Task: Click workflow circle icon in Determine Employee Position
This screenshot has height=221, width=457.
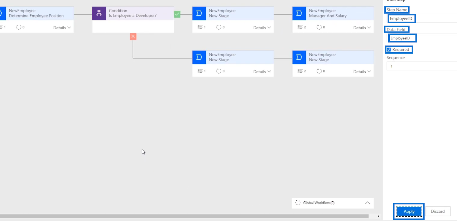Action: click(x=19, y=27)
